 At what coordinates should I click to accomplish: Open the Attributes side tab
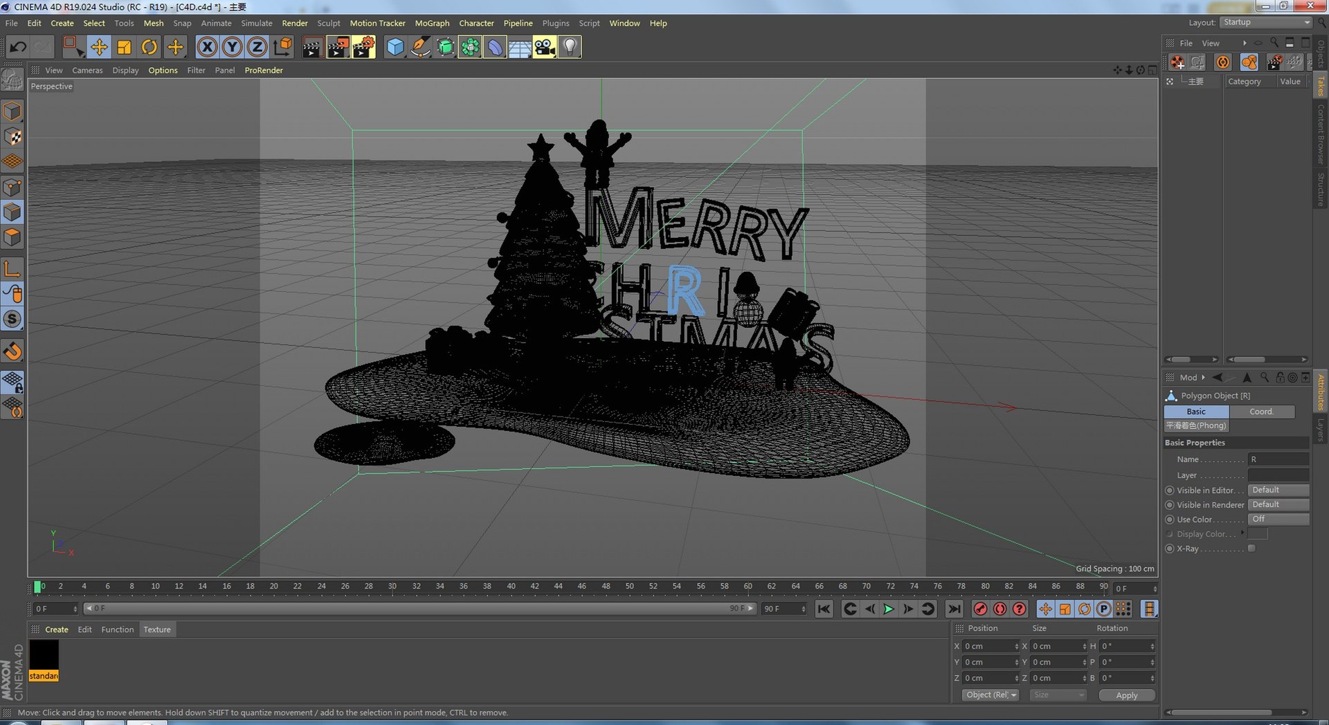1321,392
